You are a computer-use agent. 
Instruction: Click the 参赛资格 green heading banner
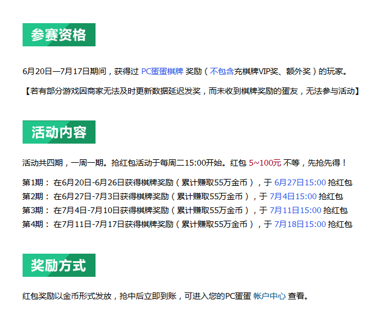coord(59,35)
